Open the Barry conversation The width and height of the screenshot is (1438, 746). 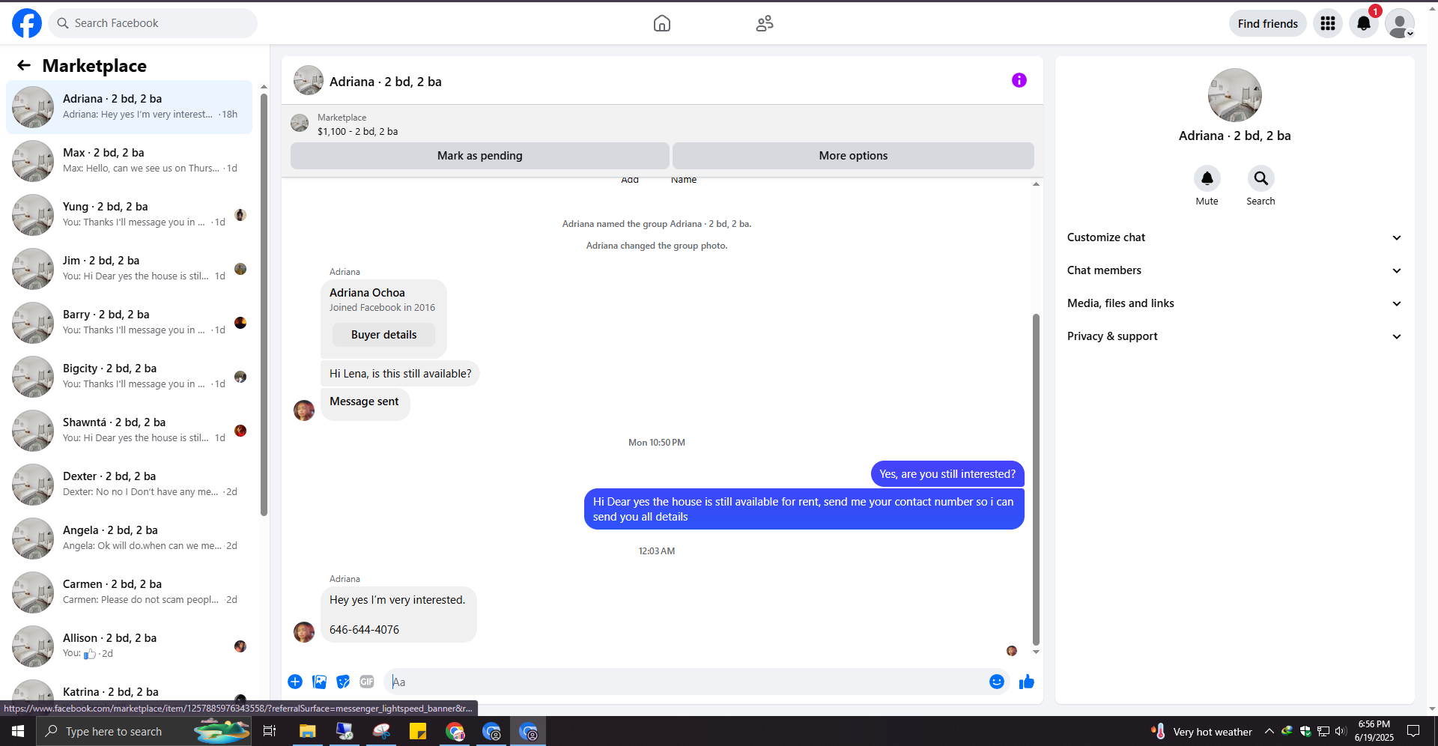pos(130,323)
